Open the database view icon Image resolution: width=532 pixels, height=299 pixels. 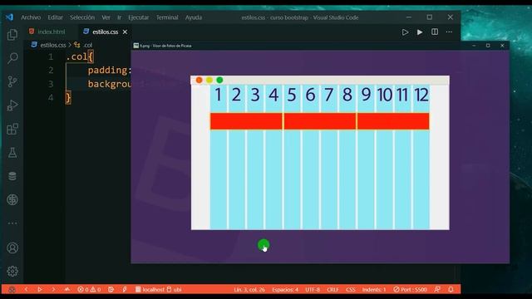[x=12, y=176]
